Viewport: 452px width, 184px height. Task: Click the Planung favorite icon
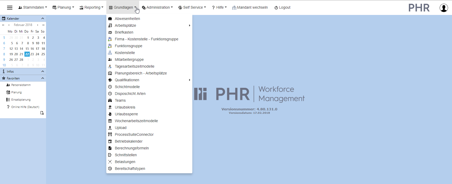pyautogui.click(x=8, y=92)
